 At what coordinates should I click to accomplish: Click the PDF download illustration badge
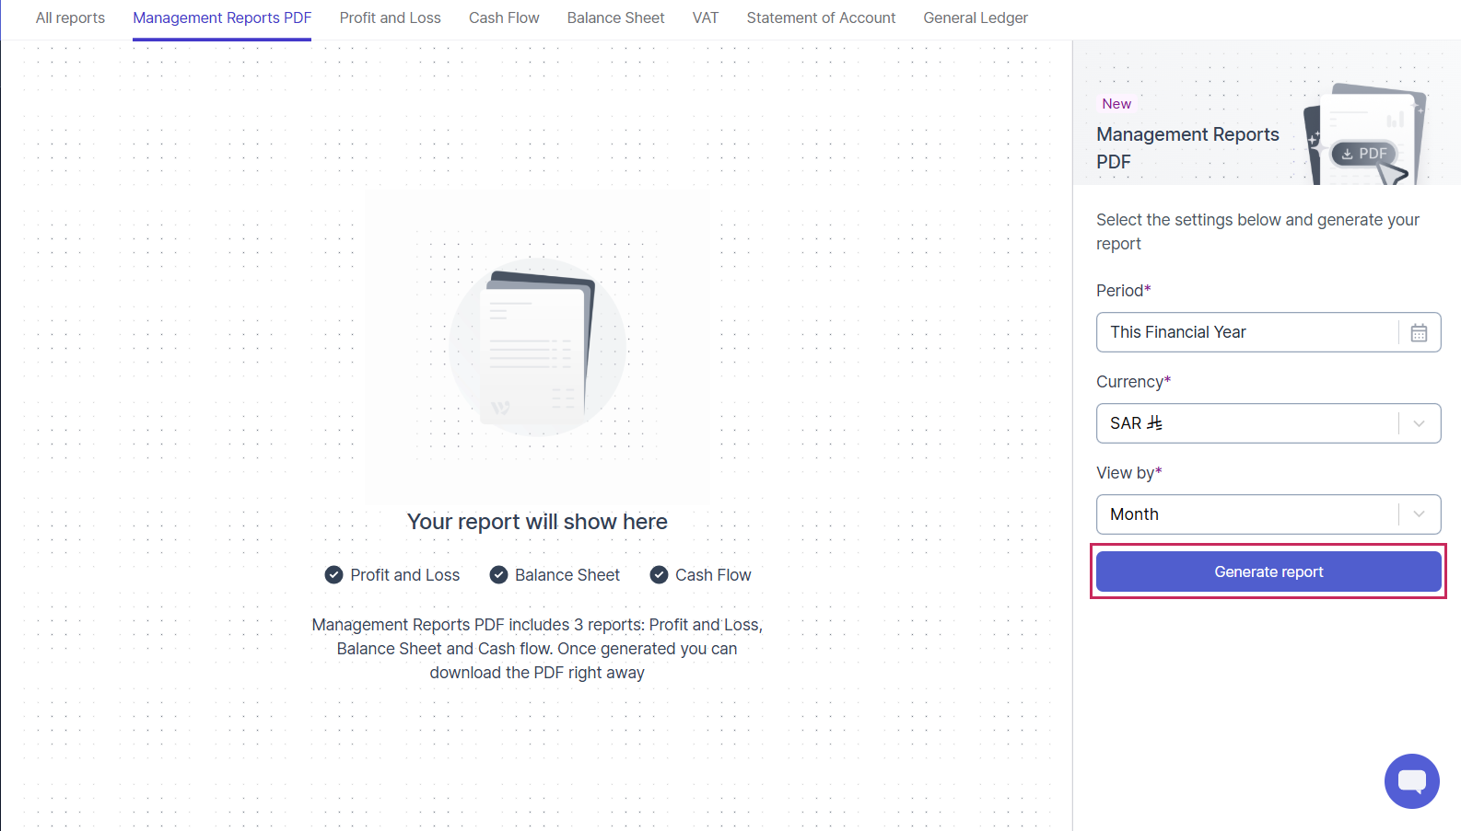point(1364,154)
